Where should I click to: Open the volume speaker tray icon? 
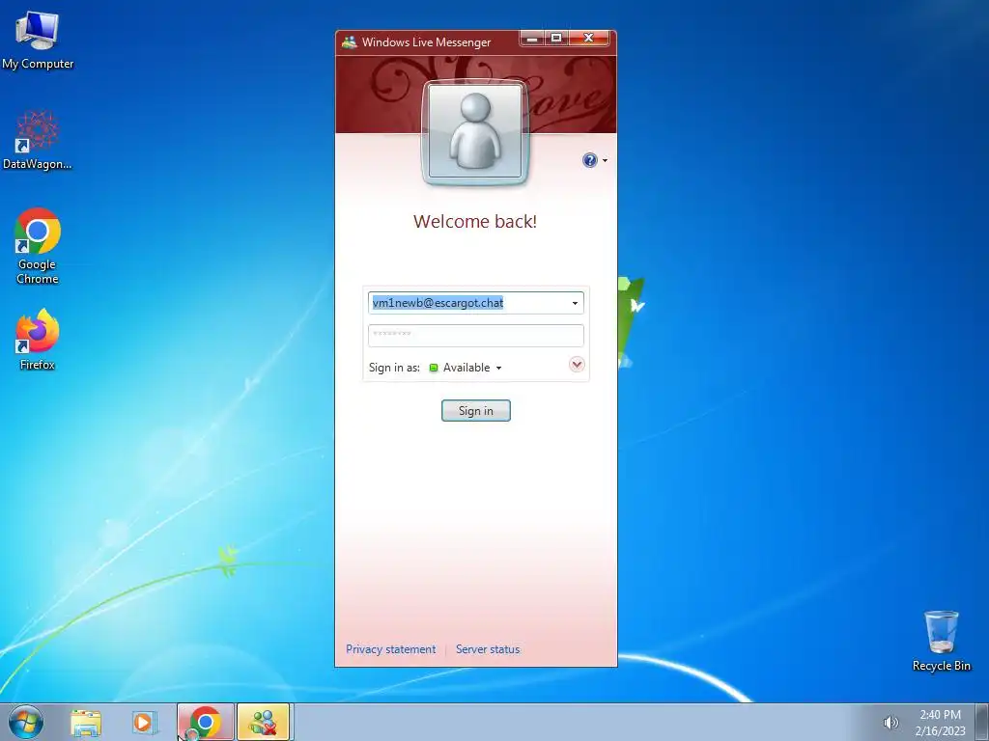click(x=890, y=723)
